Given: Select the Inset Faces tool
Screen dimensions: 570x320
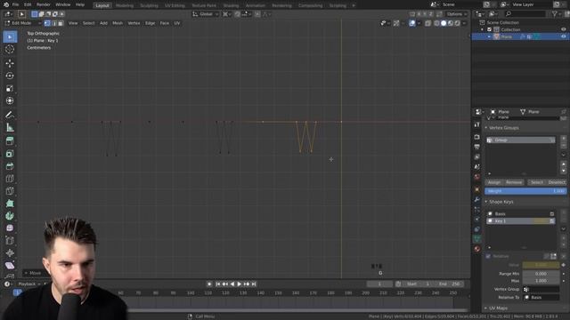Looking at the screenshot, I should coord(10,154).
